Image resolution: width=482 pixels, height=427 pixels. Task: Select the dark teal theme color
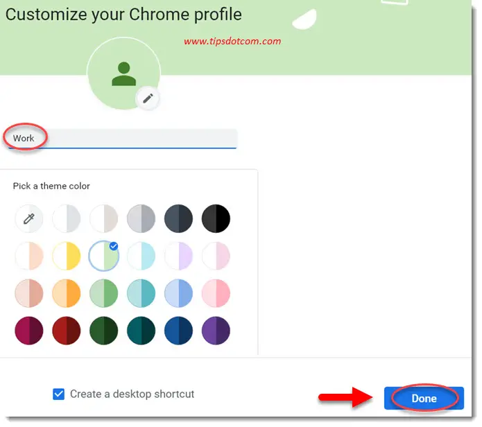[141, 331]
